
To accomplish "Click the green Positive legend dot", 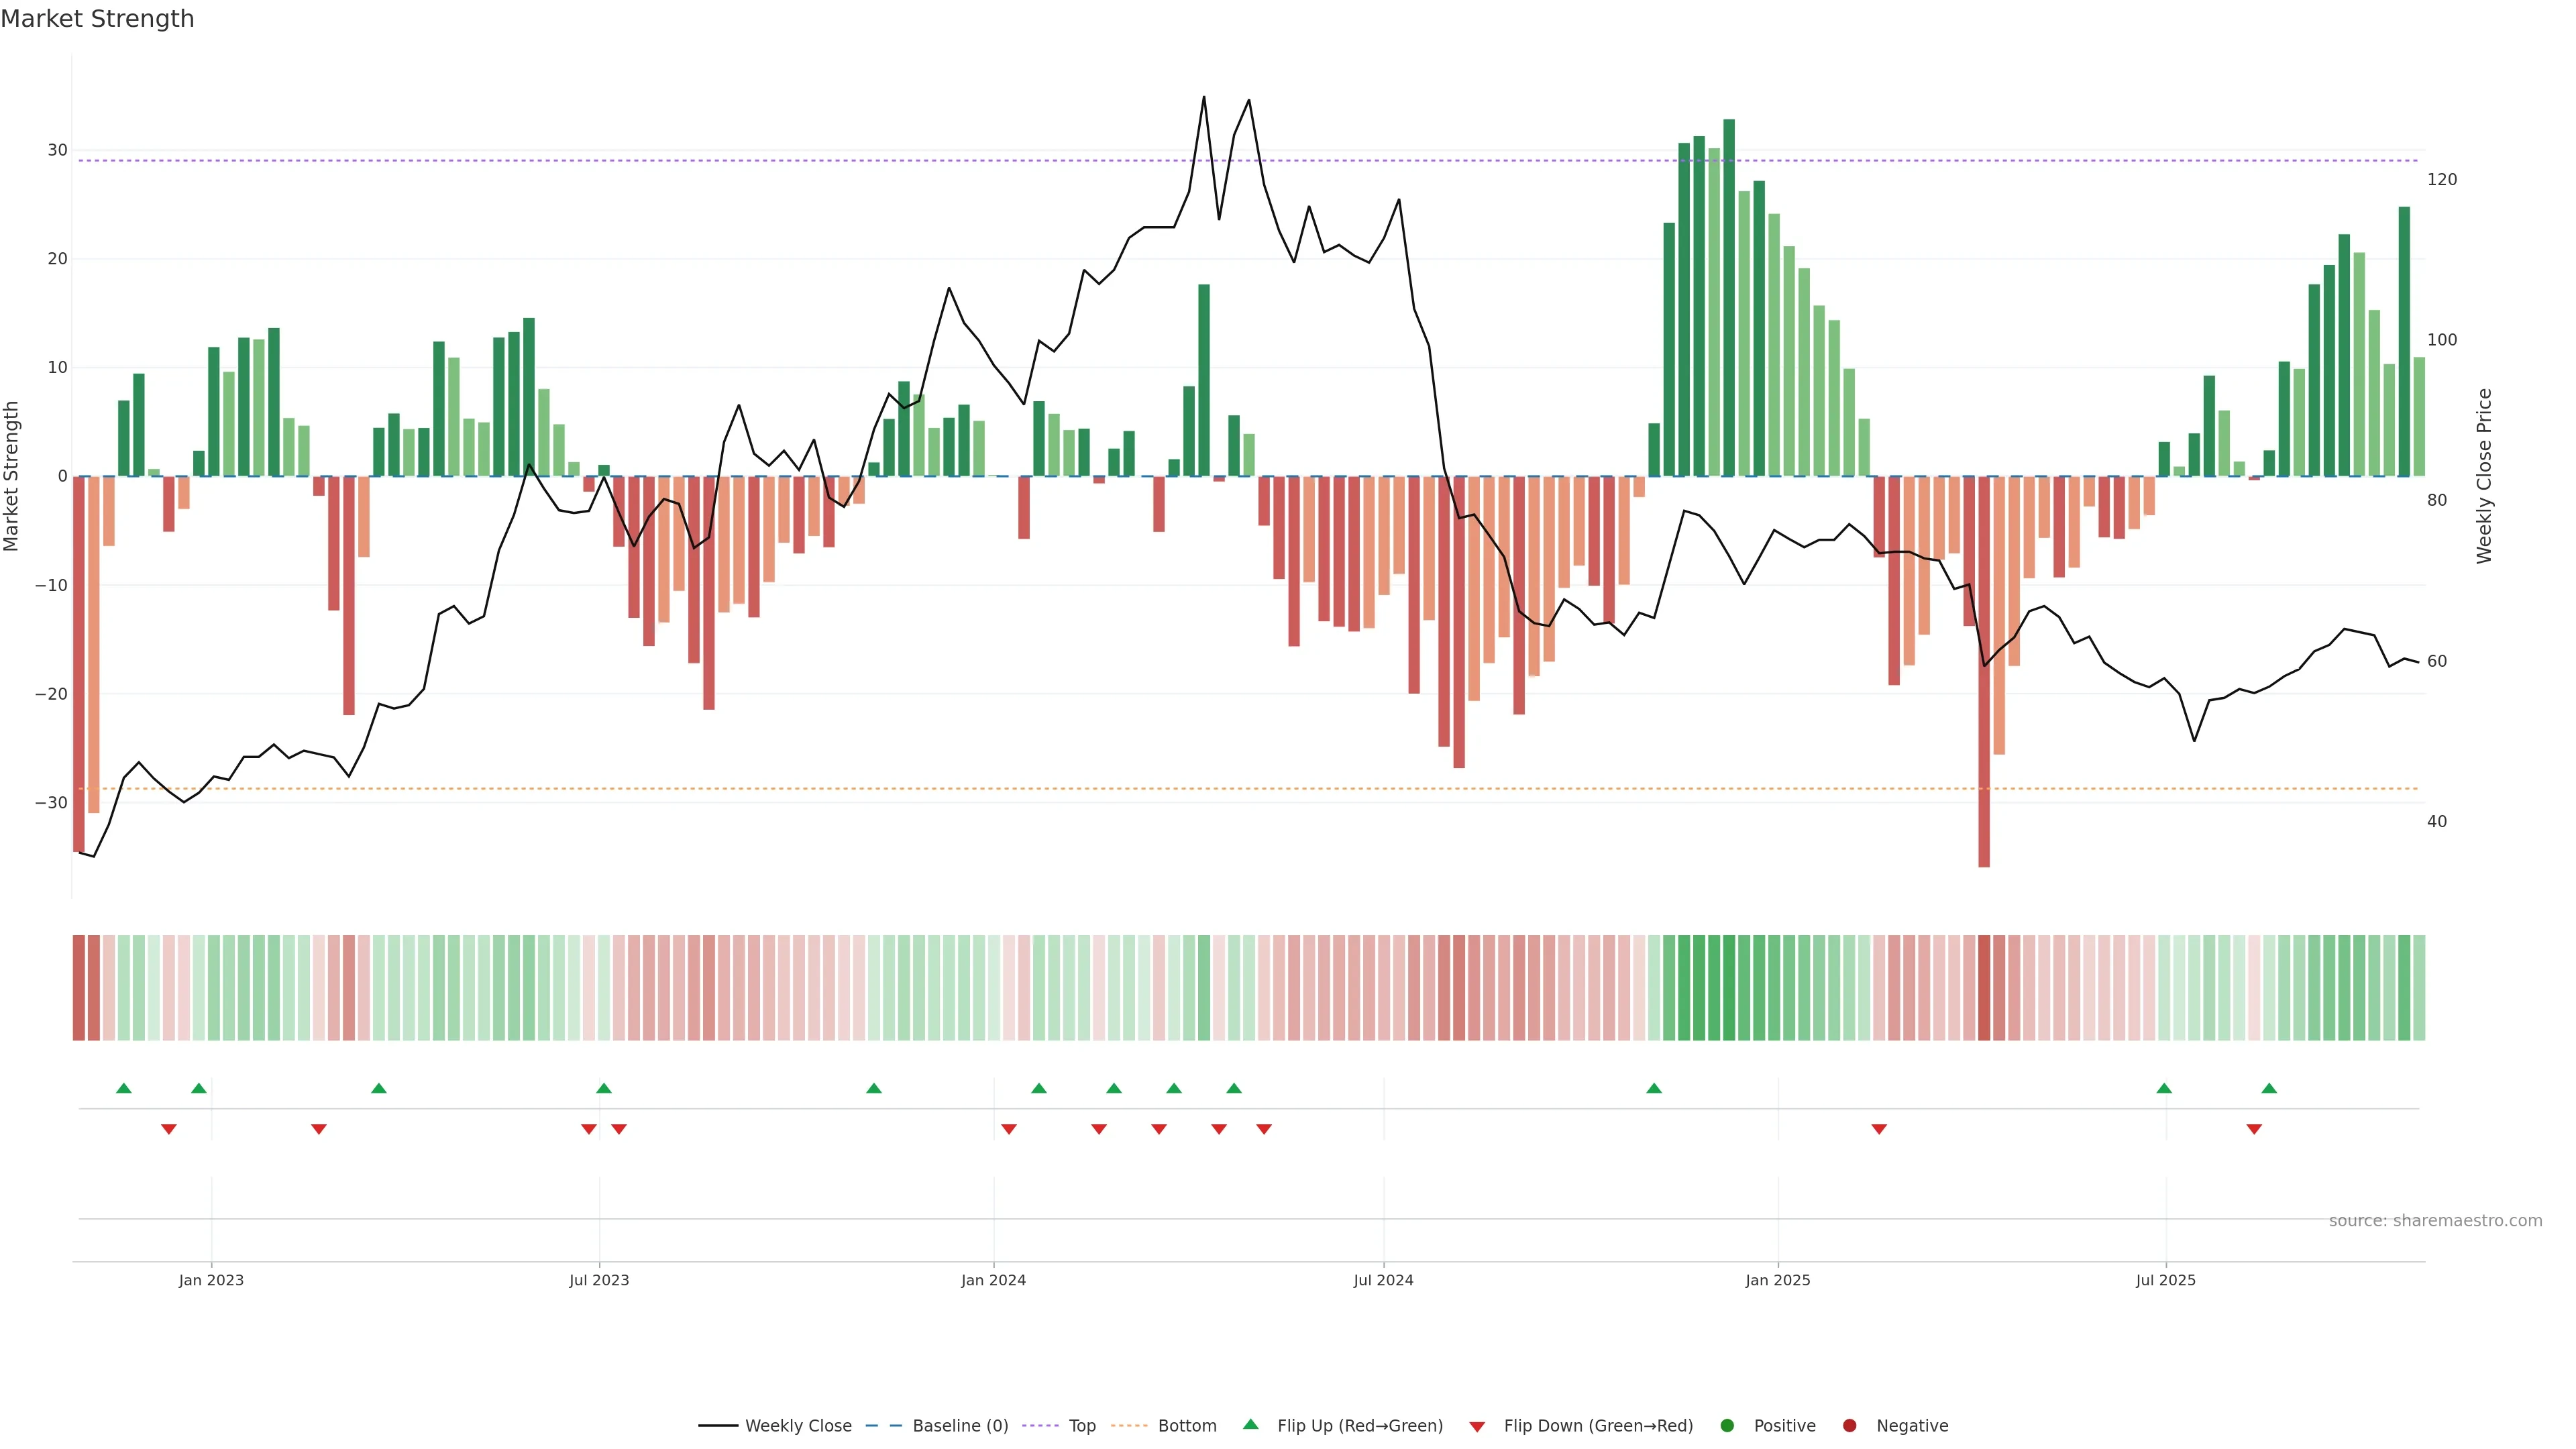I will 1727,1426.
